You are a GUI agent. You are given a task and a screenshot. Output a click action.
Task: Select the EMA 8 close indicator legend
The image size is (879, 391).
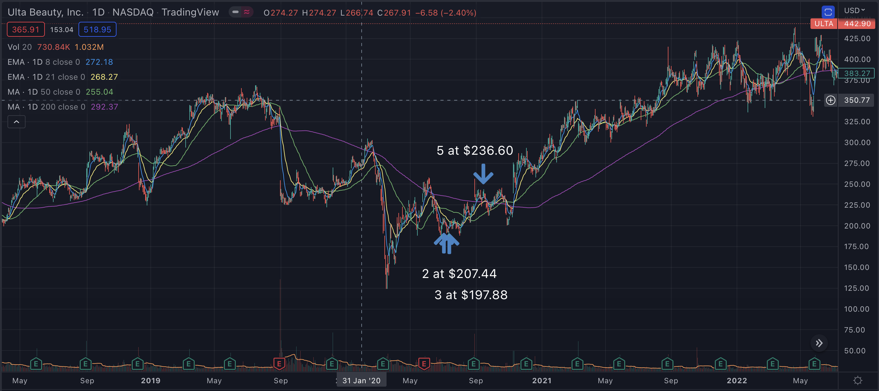click(44, 62)
